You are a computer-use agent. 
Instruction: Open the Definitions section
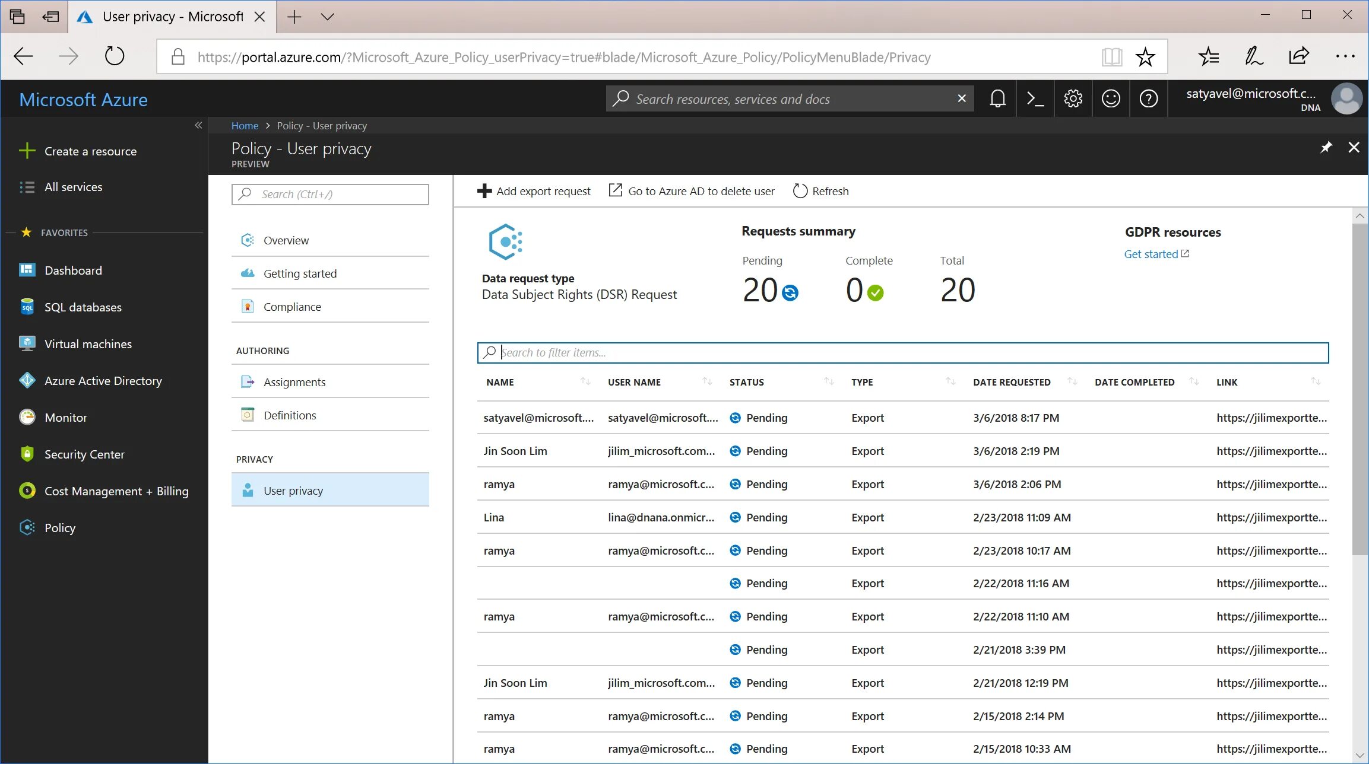290,415
